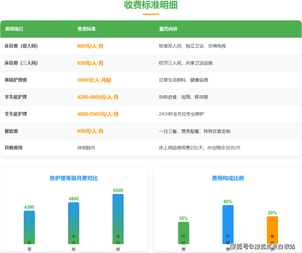Click the 服务内容 column header
302x253 pixels.
coord(168,29)
